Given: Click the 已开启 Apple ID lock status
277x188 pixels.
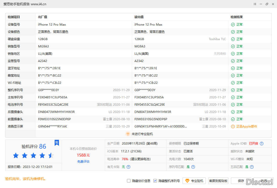Looking at the screenshot, I should coord(254,144).
